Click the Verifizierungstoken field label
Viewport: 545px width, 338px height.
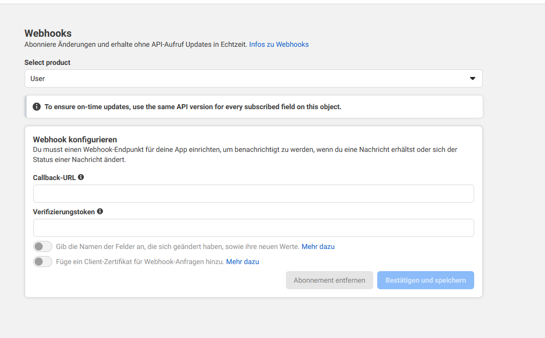pos(64,212)
